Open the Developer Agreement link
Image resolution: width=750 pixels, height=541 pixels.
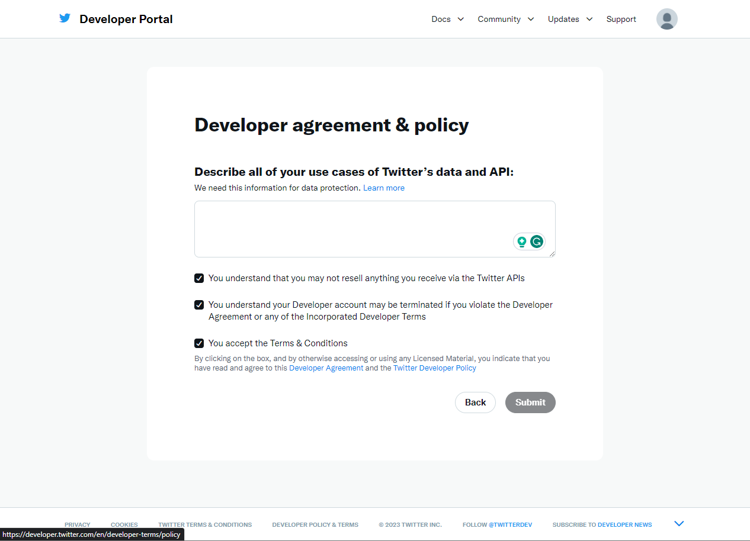[326, 368]
